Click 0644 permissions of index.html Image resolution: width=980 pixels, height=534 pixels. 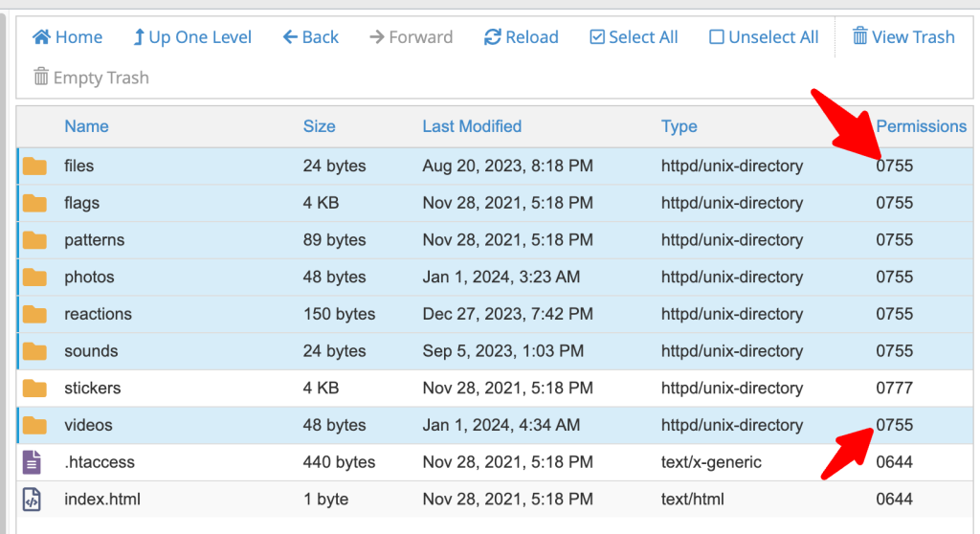click(895, 499)
